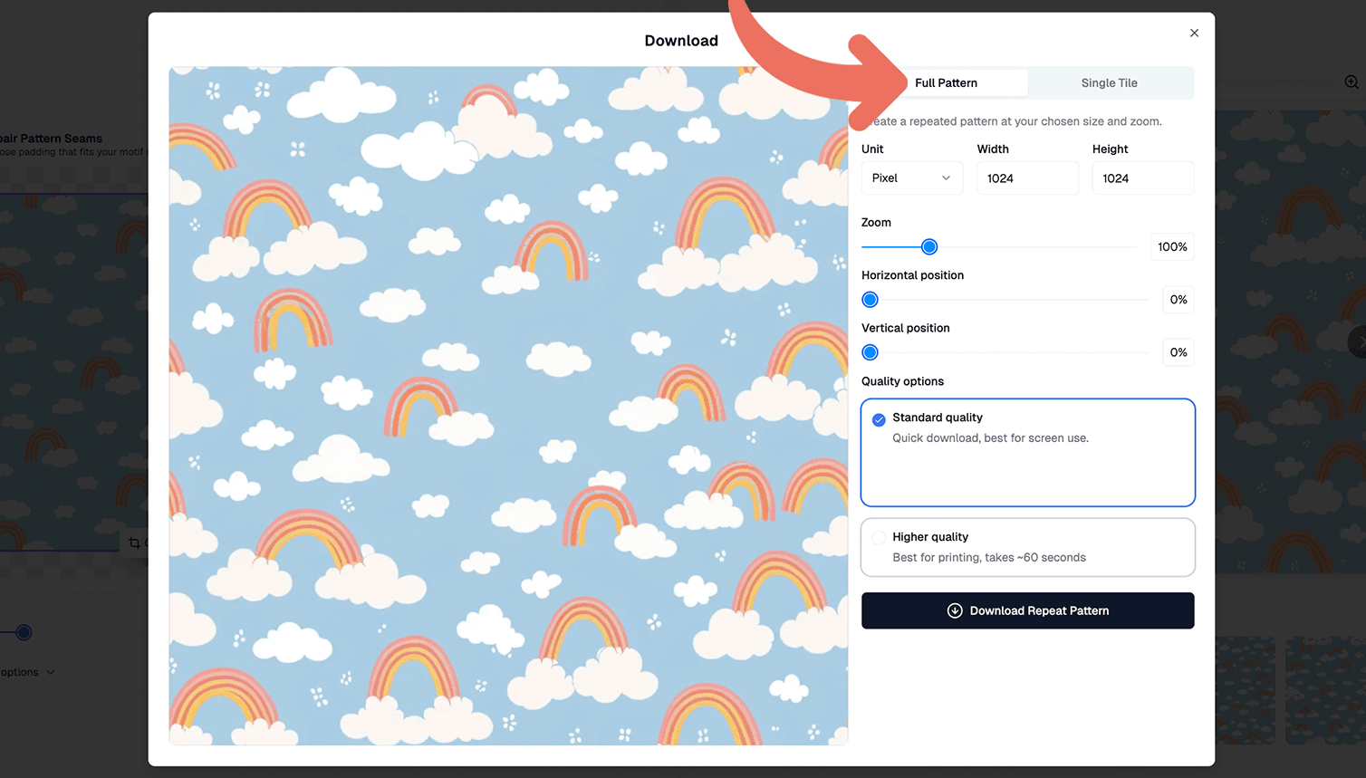Click the download arrow icon on the button
The height and width of the screenshot is (778, 1366).
(955, 610)
